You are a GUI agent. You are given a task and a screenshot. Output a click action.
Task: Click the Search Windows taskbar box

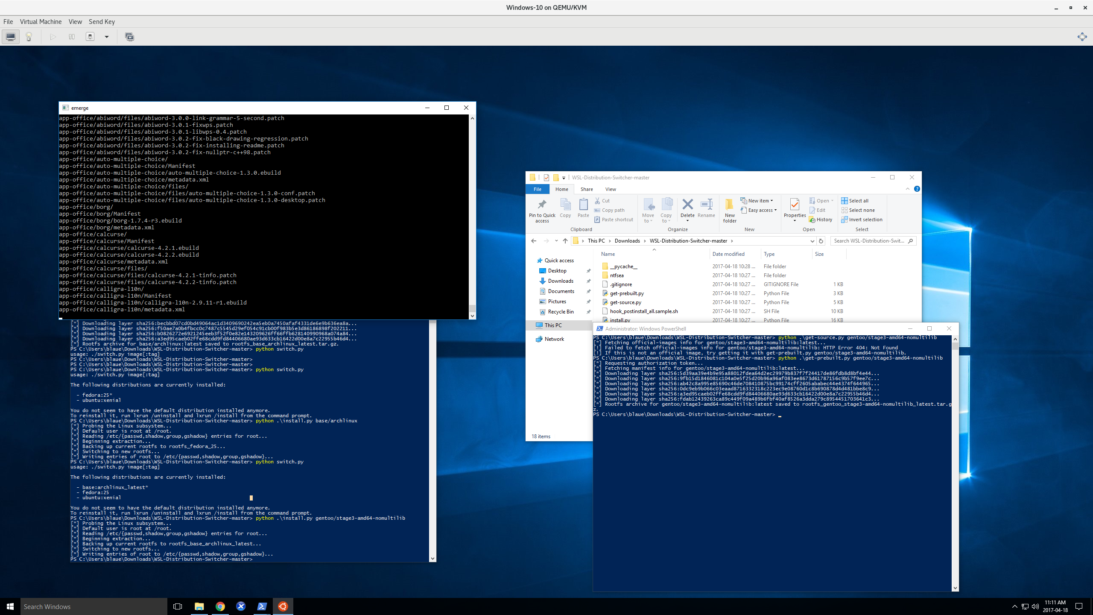[94, 606]
